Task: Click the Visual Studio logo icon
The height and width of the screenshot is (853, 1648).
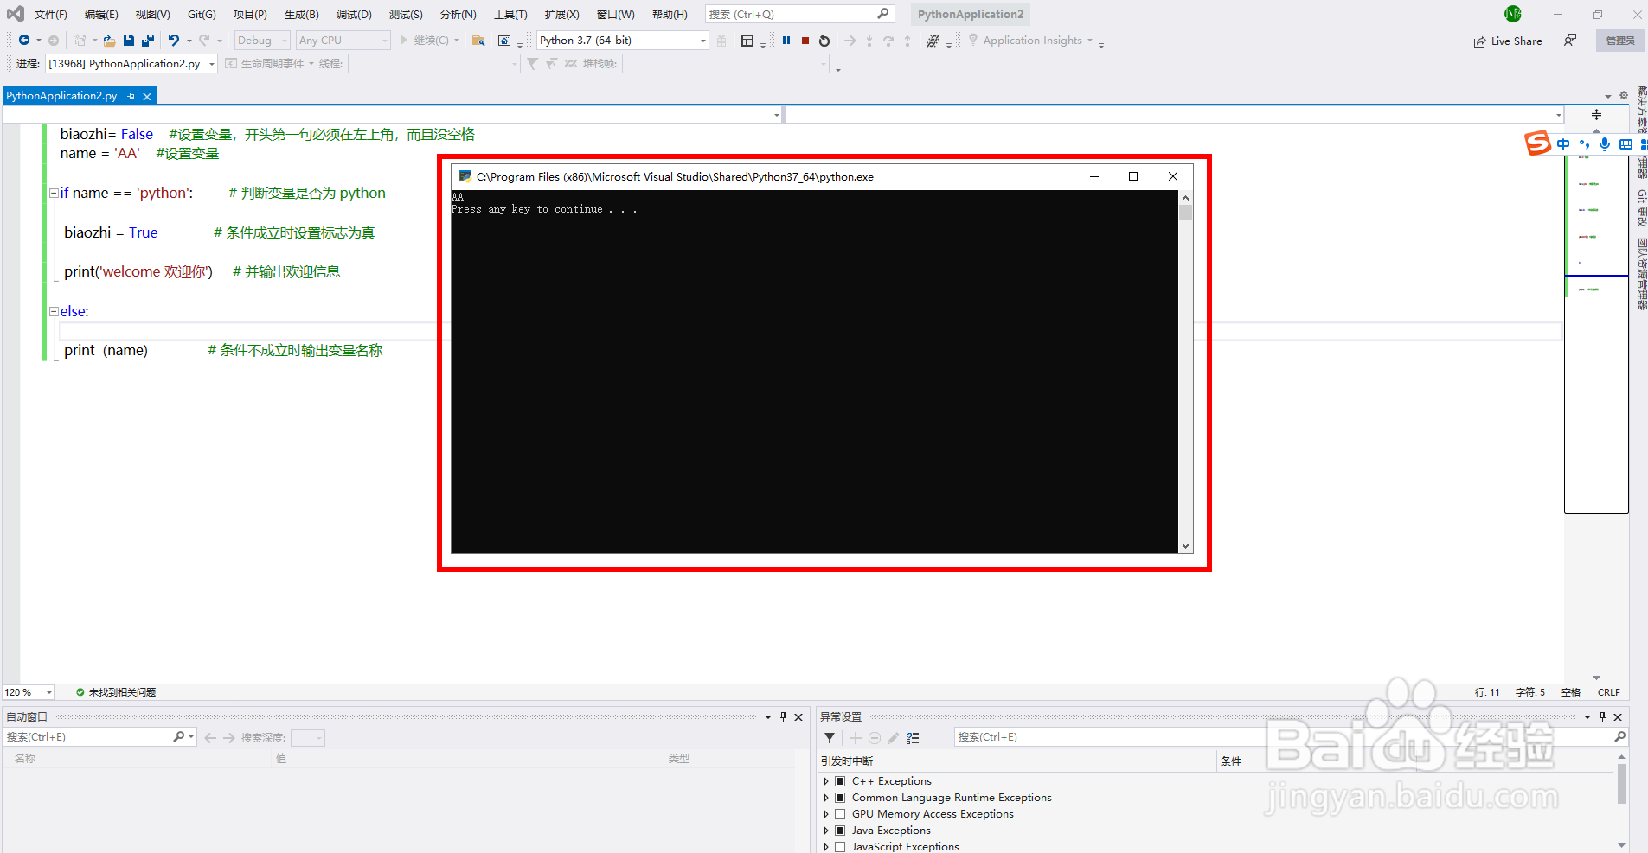Action: tap(16, 14)
